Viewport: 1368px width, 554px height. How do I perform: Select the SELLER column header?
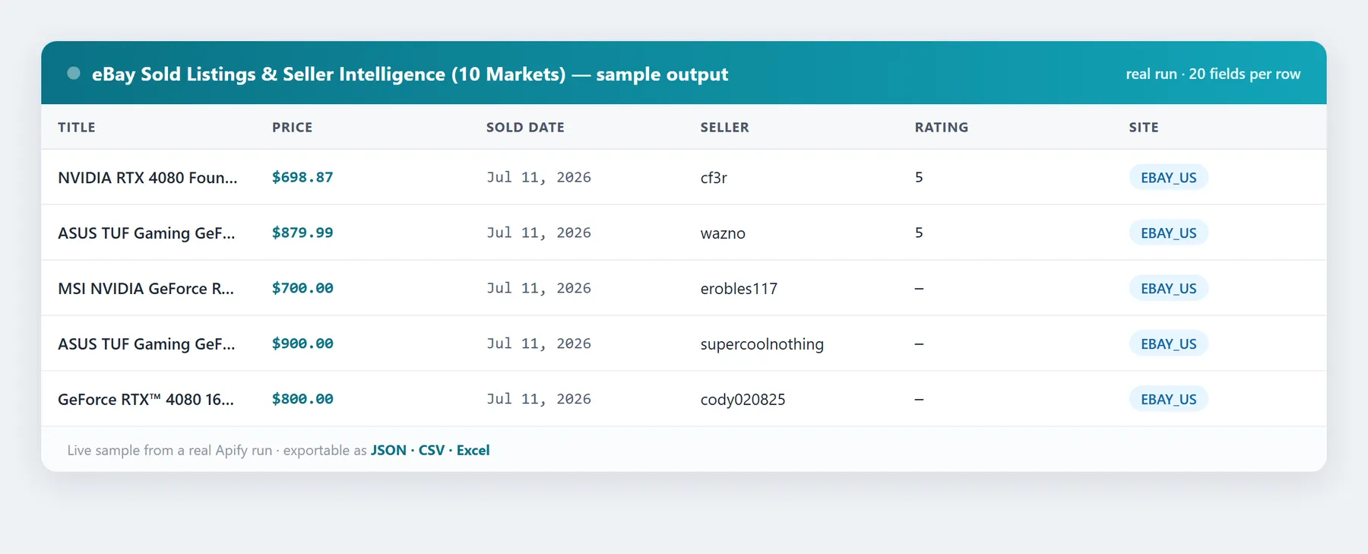pos(725,127)
